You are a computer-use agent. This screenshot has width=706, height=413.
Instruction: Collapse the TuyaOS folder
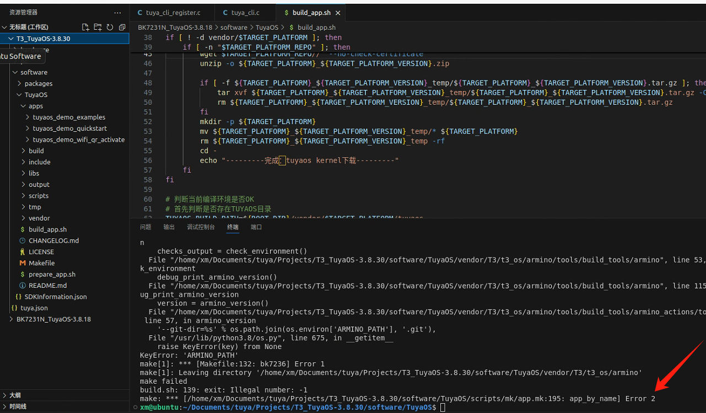(64, 95)
